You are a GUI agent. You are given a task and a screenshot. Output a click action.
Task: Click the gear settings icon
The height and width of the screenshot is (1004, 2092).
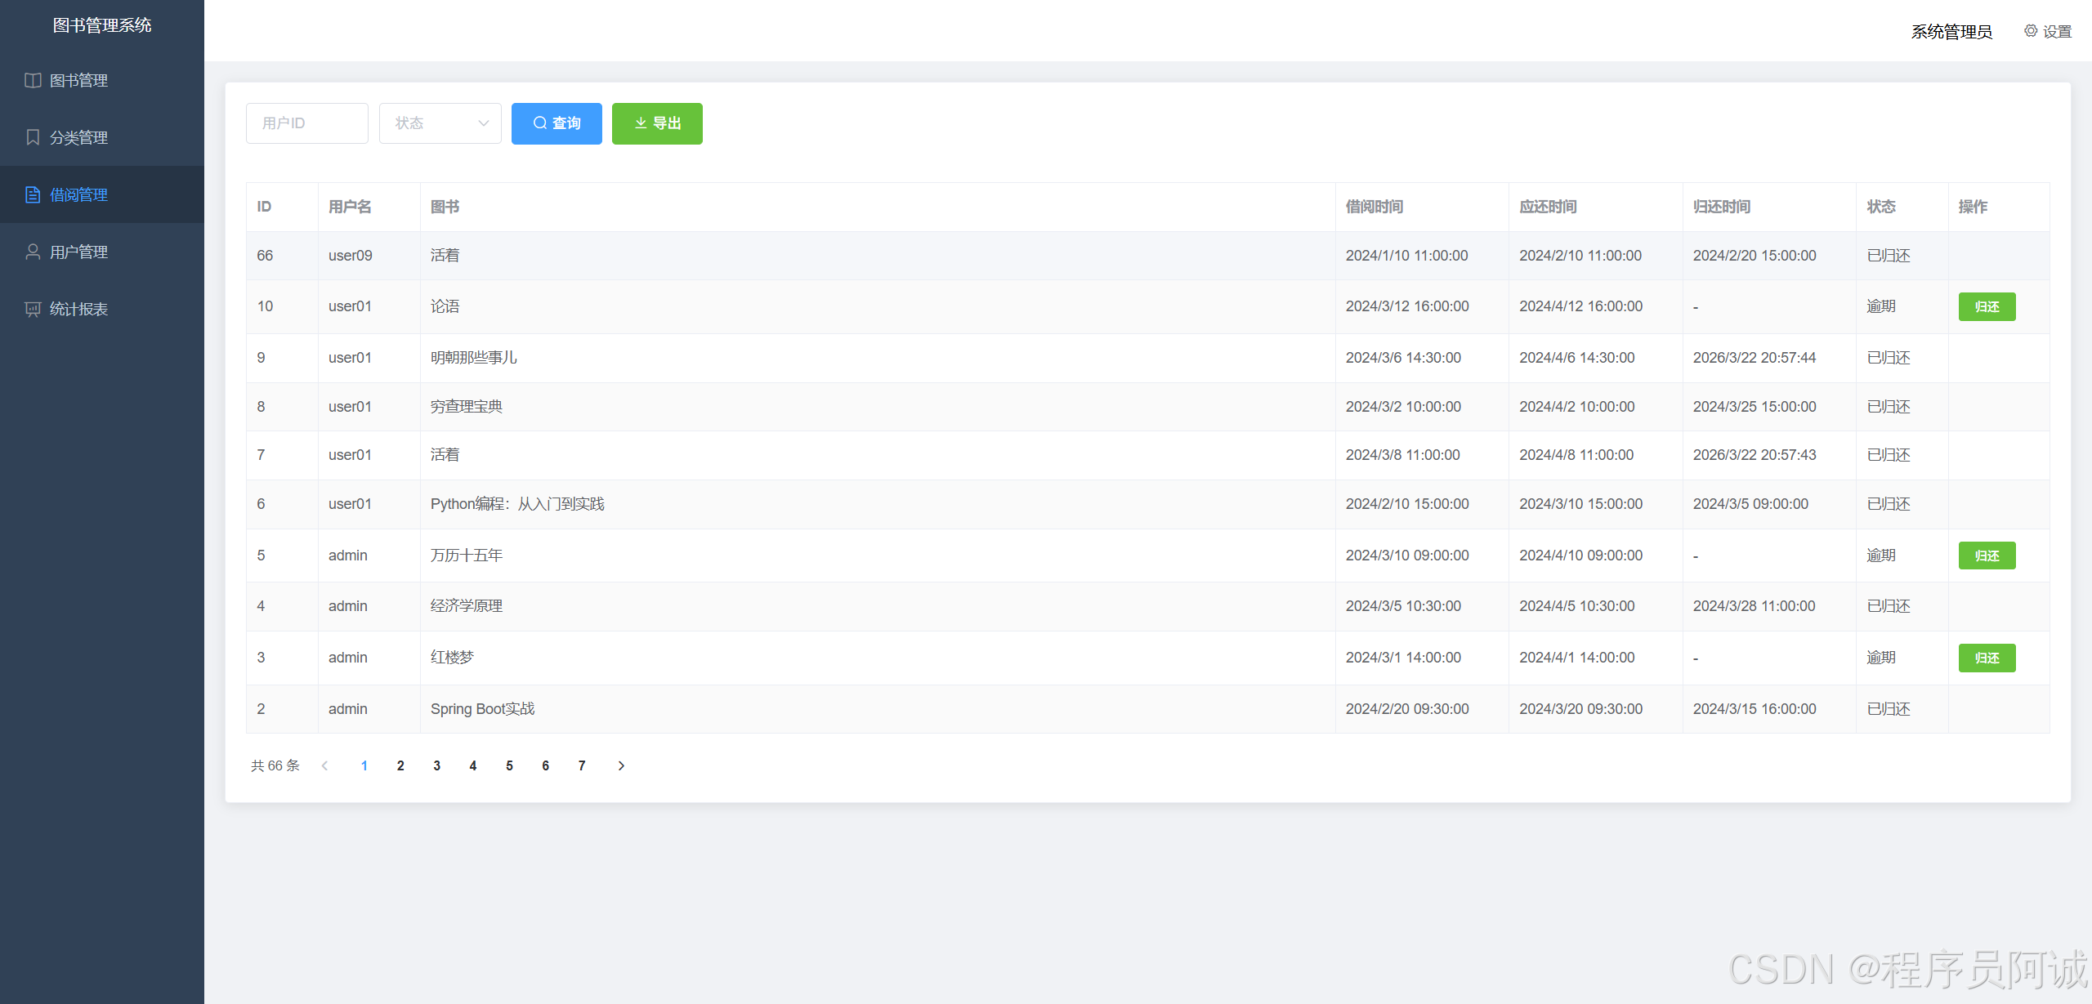pyautogui.click(x=2030, y=31)
